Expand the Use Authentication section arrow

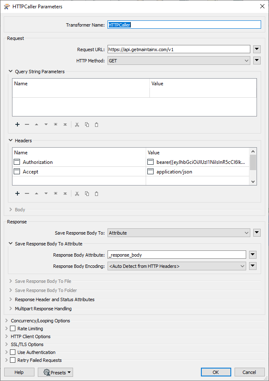pos(7,352)
